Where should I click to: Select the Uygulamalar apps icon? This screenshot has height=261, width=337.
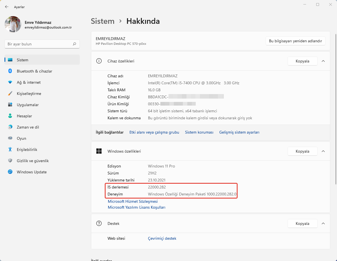(10, 105)
